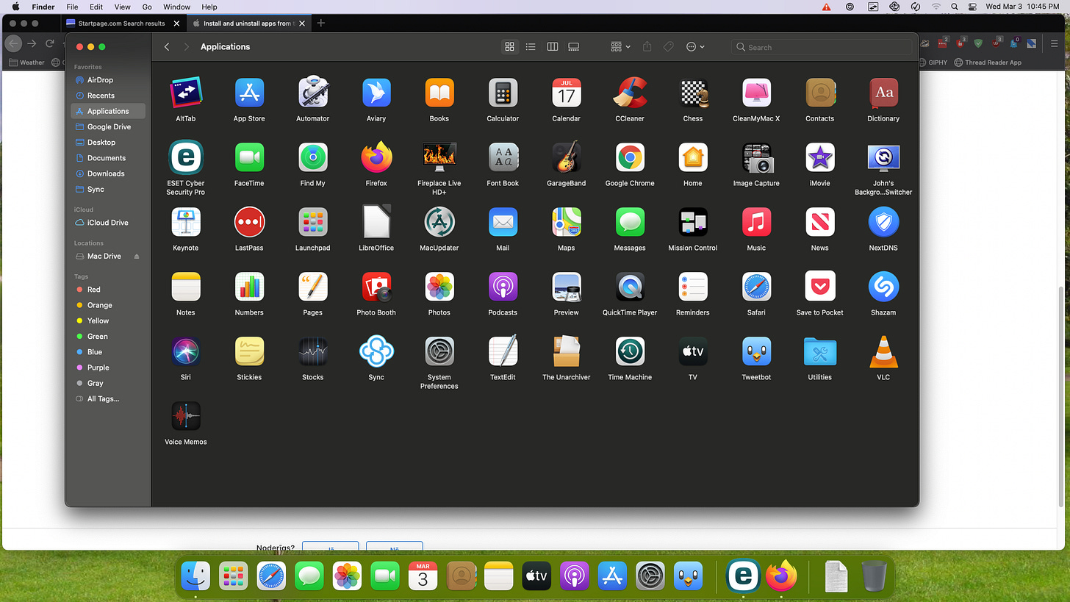Open Google Drive in sidebar

(108, 127)
